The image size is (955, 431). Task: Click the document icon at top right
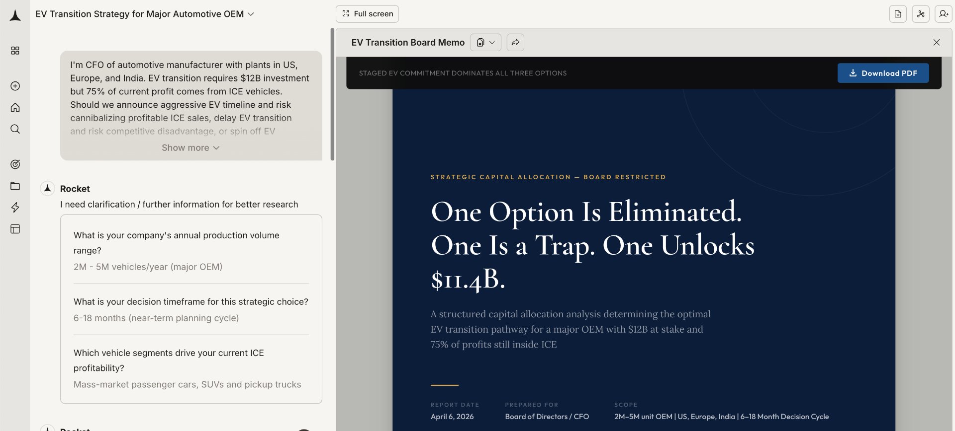point(898,14)
